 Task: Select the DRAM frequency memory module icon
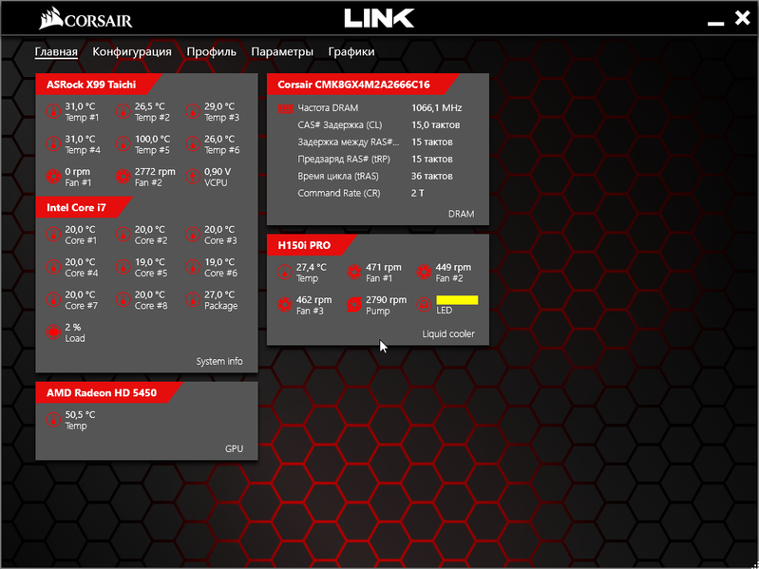[x=286, y=108]
